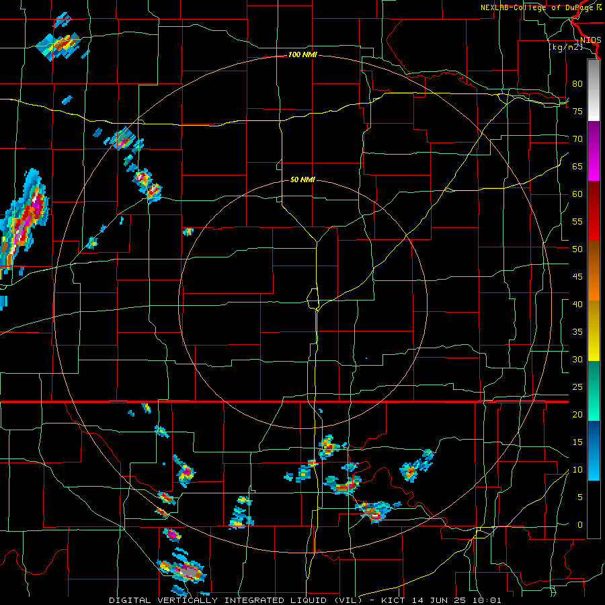
Task: Click the DIGITAL VERTICALLY INTEGRATED LIQUID (VIL) title
Action: 235,600
